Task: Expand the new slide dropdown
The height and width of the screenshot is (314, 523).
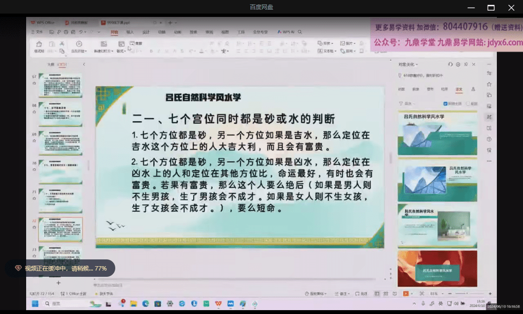Action: point(104,51)
